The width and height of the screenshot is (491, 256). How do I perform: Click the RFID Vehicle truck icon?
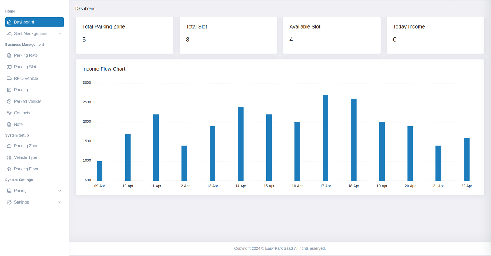click(x=9, y=79)
